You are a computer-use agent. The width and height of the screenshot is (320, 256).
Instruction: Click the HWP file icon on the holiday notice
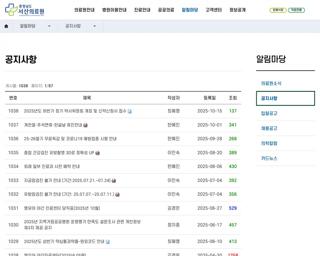(x=85, y=125)
